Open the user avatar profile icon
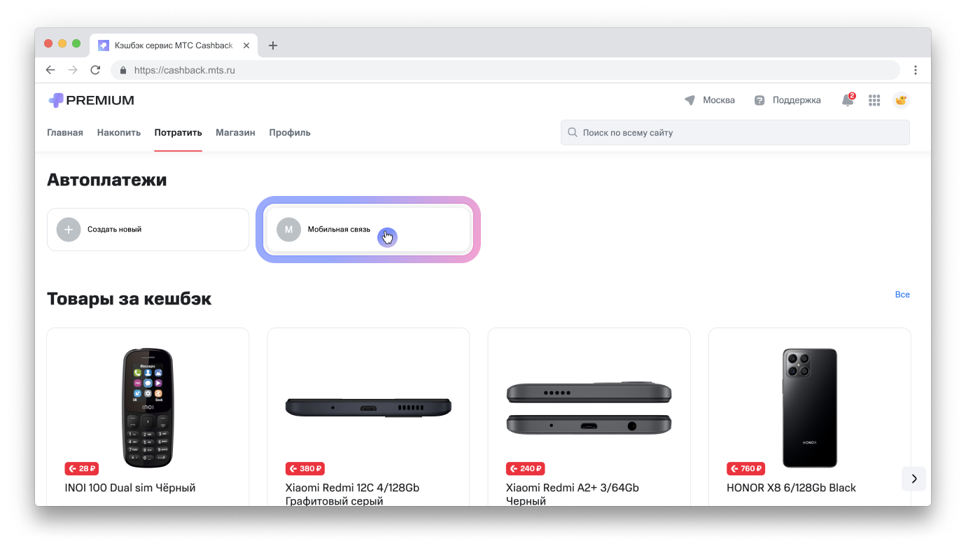966x548 pixels. tap(901, 100)
